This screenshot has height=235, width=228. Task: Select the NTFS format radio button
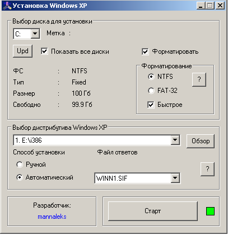(151, 77)
